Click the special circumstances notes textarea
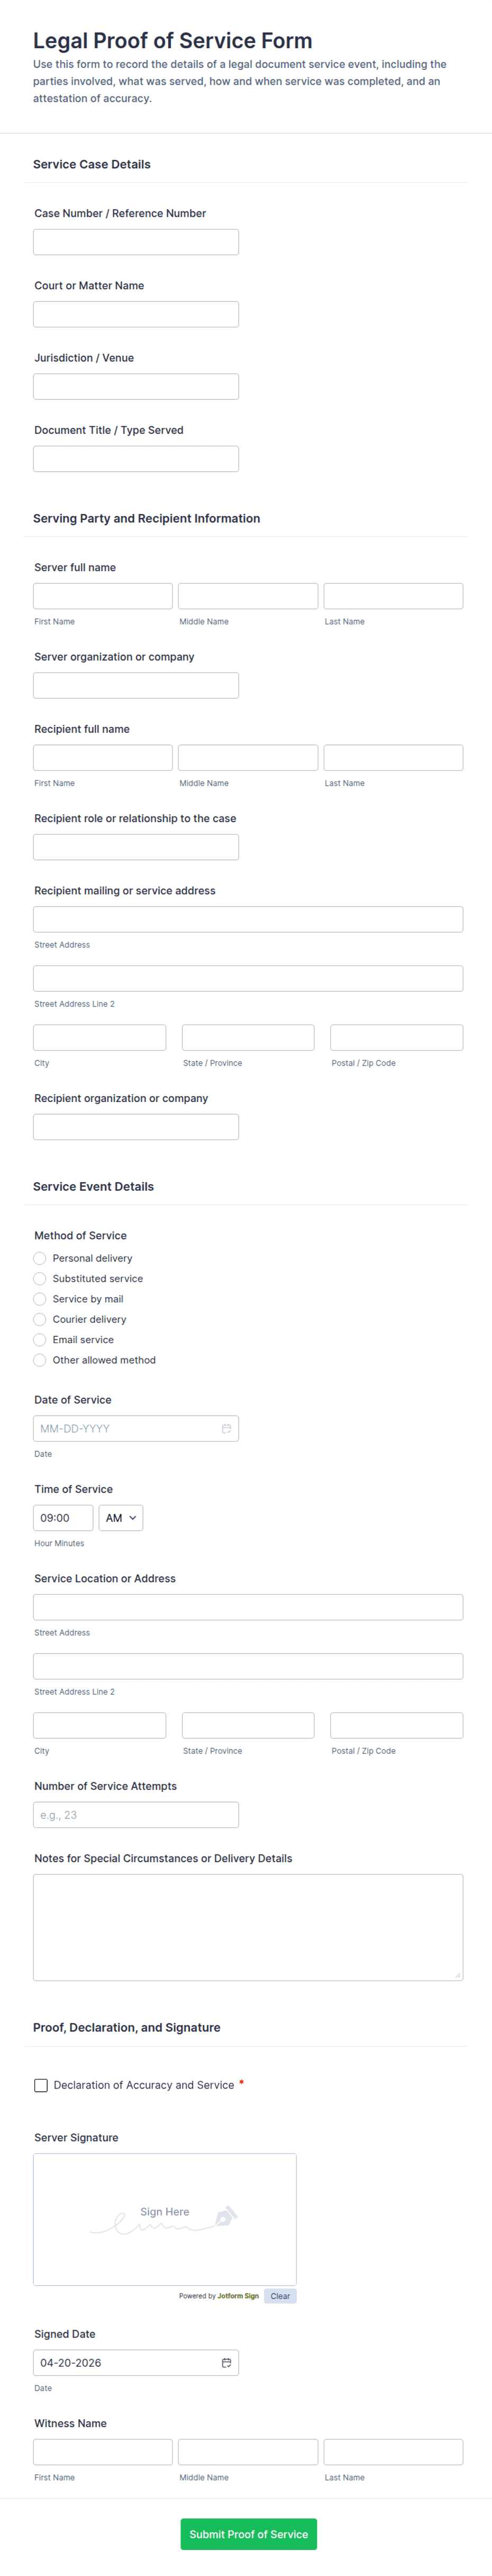The image size is (492, 2576). pos(248,1926)
